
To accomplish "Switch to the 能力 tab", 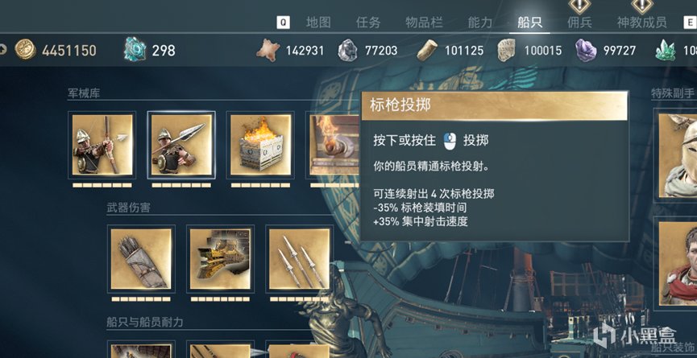I will click(480, 23).
